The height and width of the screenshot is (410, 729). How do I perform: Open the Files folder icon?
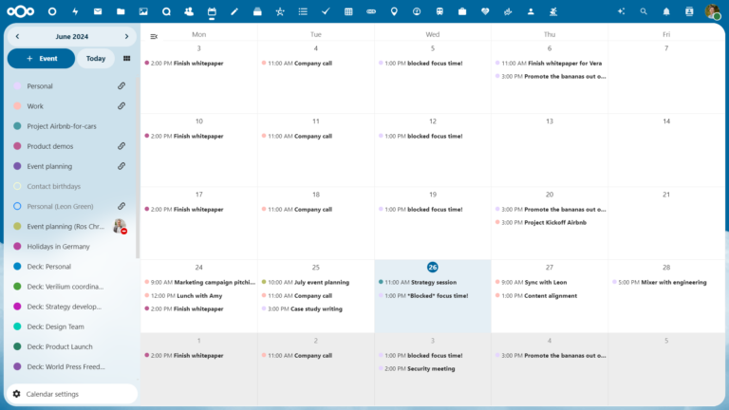pos(121,11)
